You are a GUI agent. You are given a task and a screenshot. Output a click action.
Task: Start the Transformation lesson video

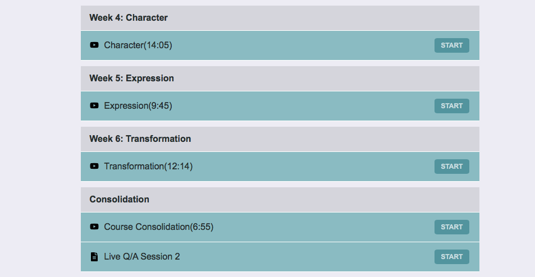[x=452, y=167]
